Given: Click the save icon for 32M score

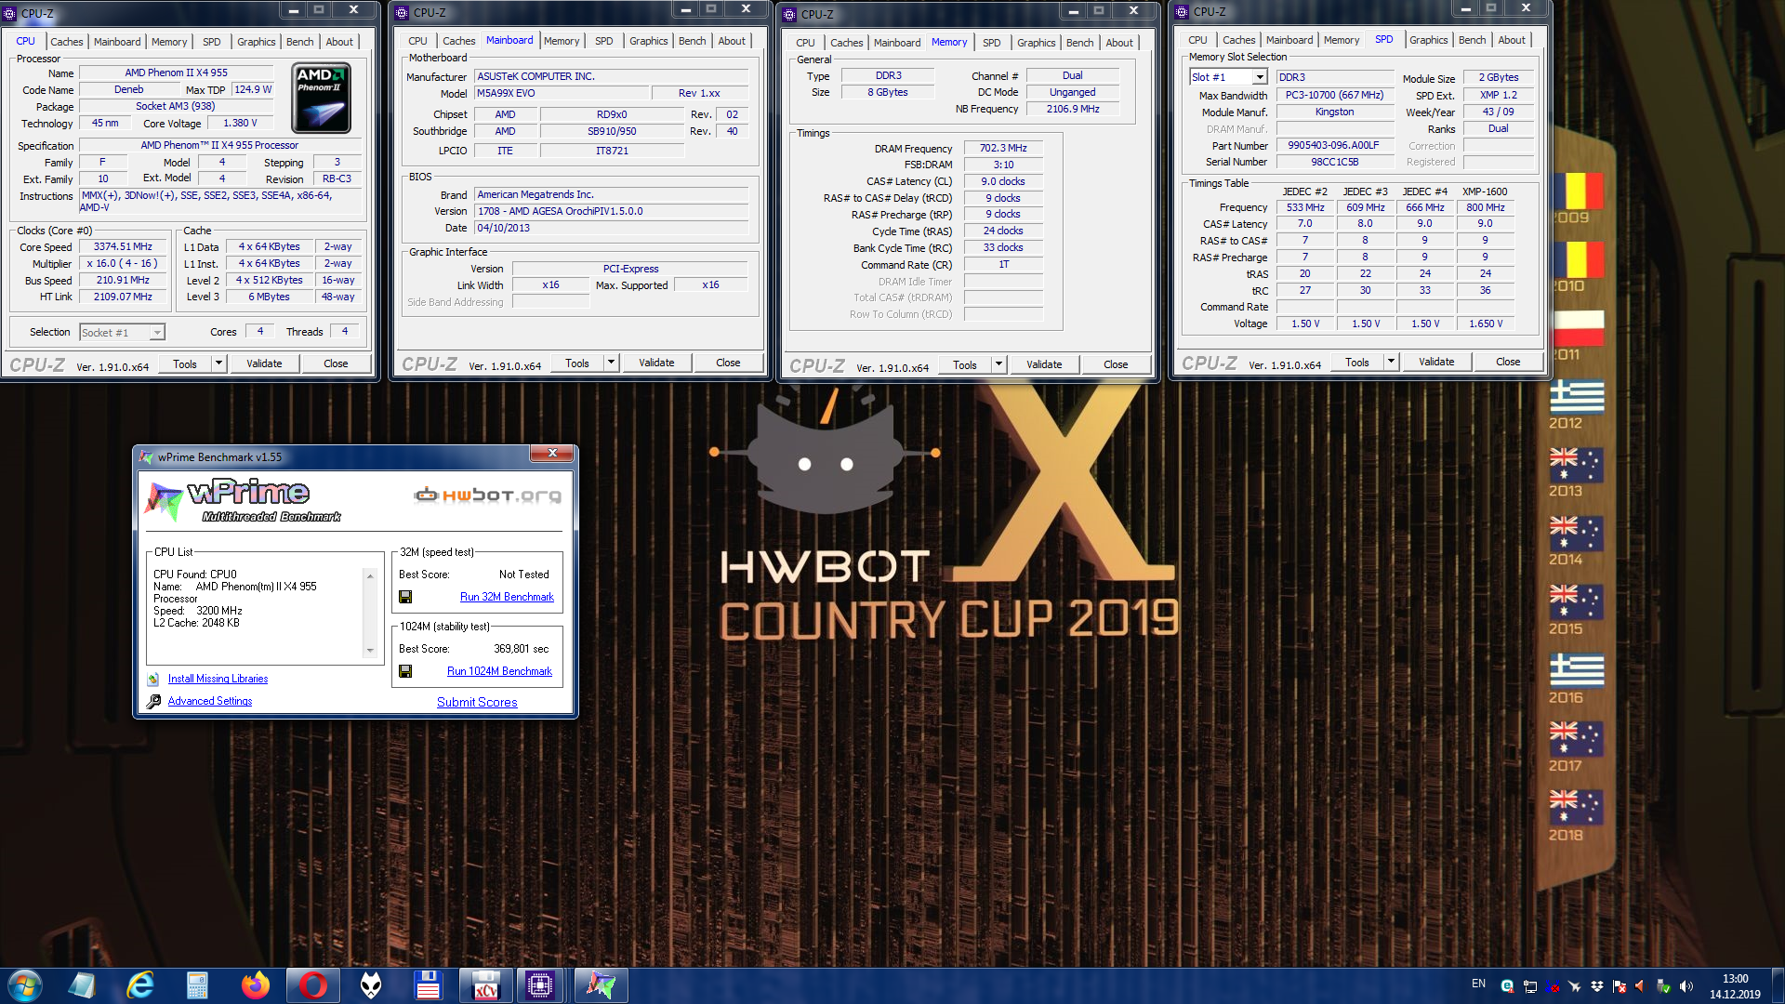Looking at the screenshot, I should click(405, 597).
